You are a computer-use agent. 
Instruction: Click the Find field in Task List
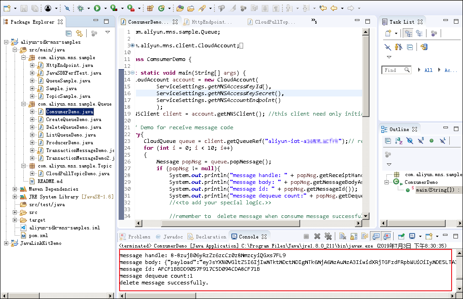(x=396, y=70)
